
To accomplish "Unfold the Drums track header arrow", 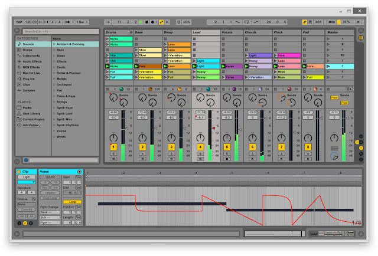I will pyautogui.click(x=131, y=32).
